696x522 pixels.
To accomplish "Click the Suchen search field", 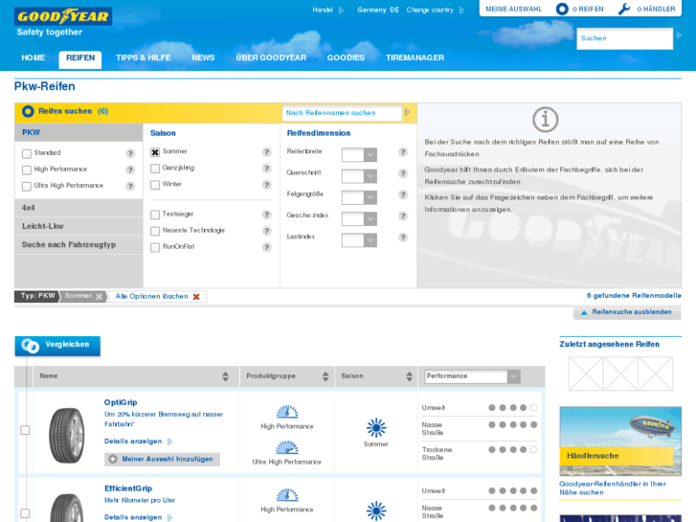I will point(624,38).
